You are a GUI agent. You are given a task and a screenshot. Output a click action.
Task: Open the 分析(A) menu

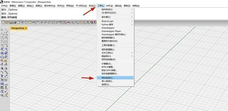pyautogui.click(x=109, y=6)
